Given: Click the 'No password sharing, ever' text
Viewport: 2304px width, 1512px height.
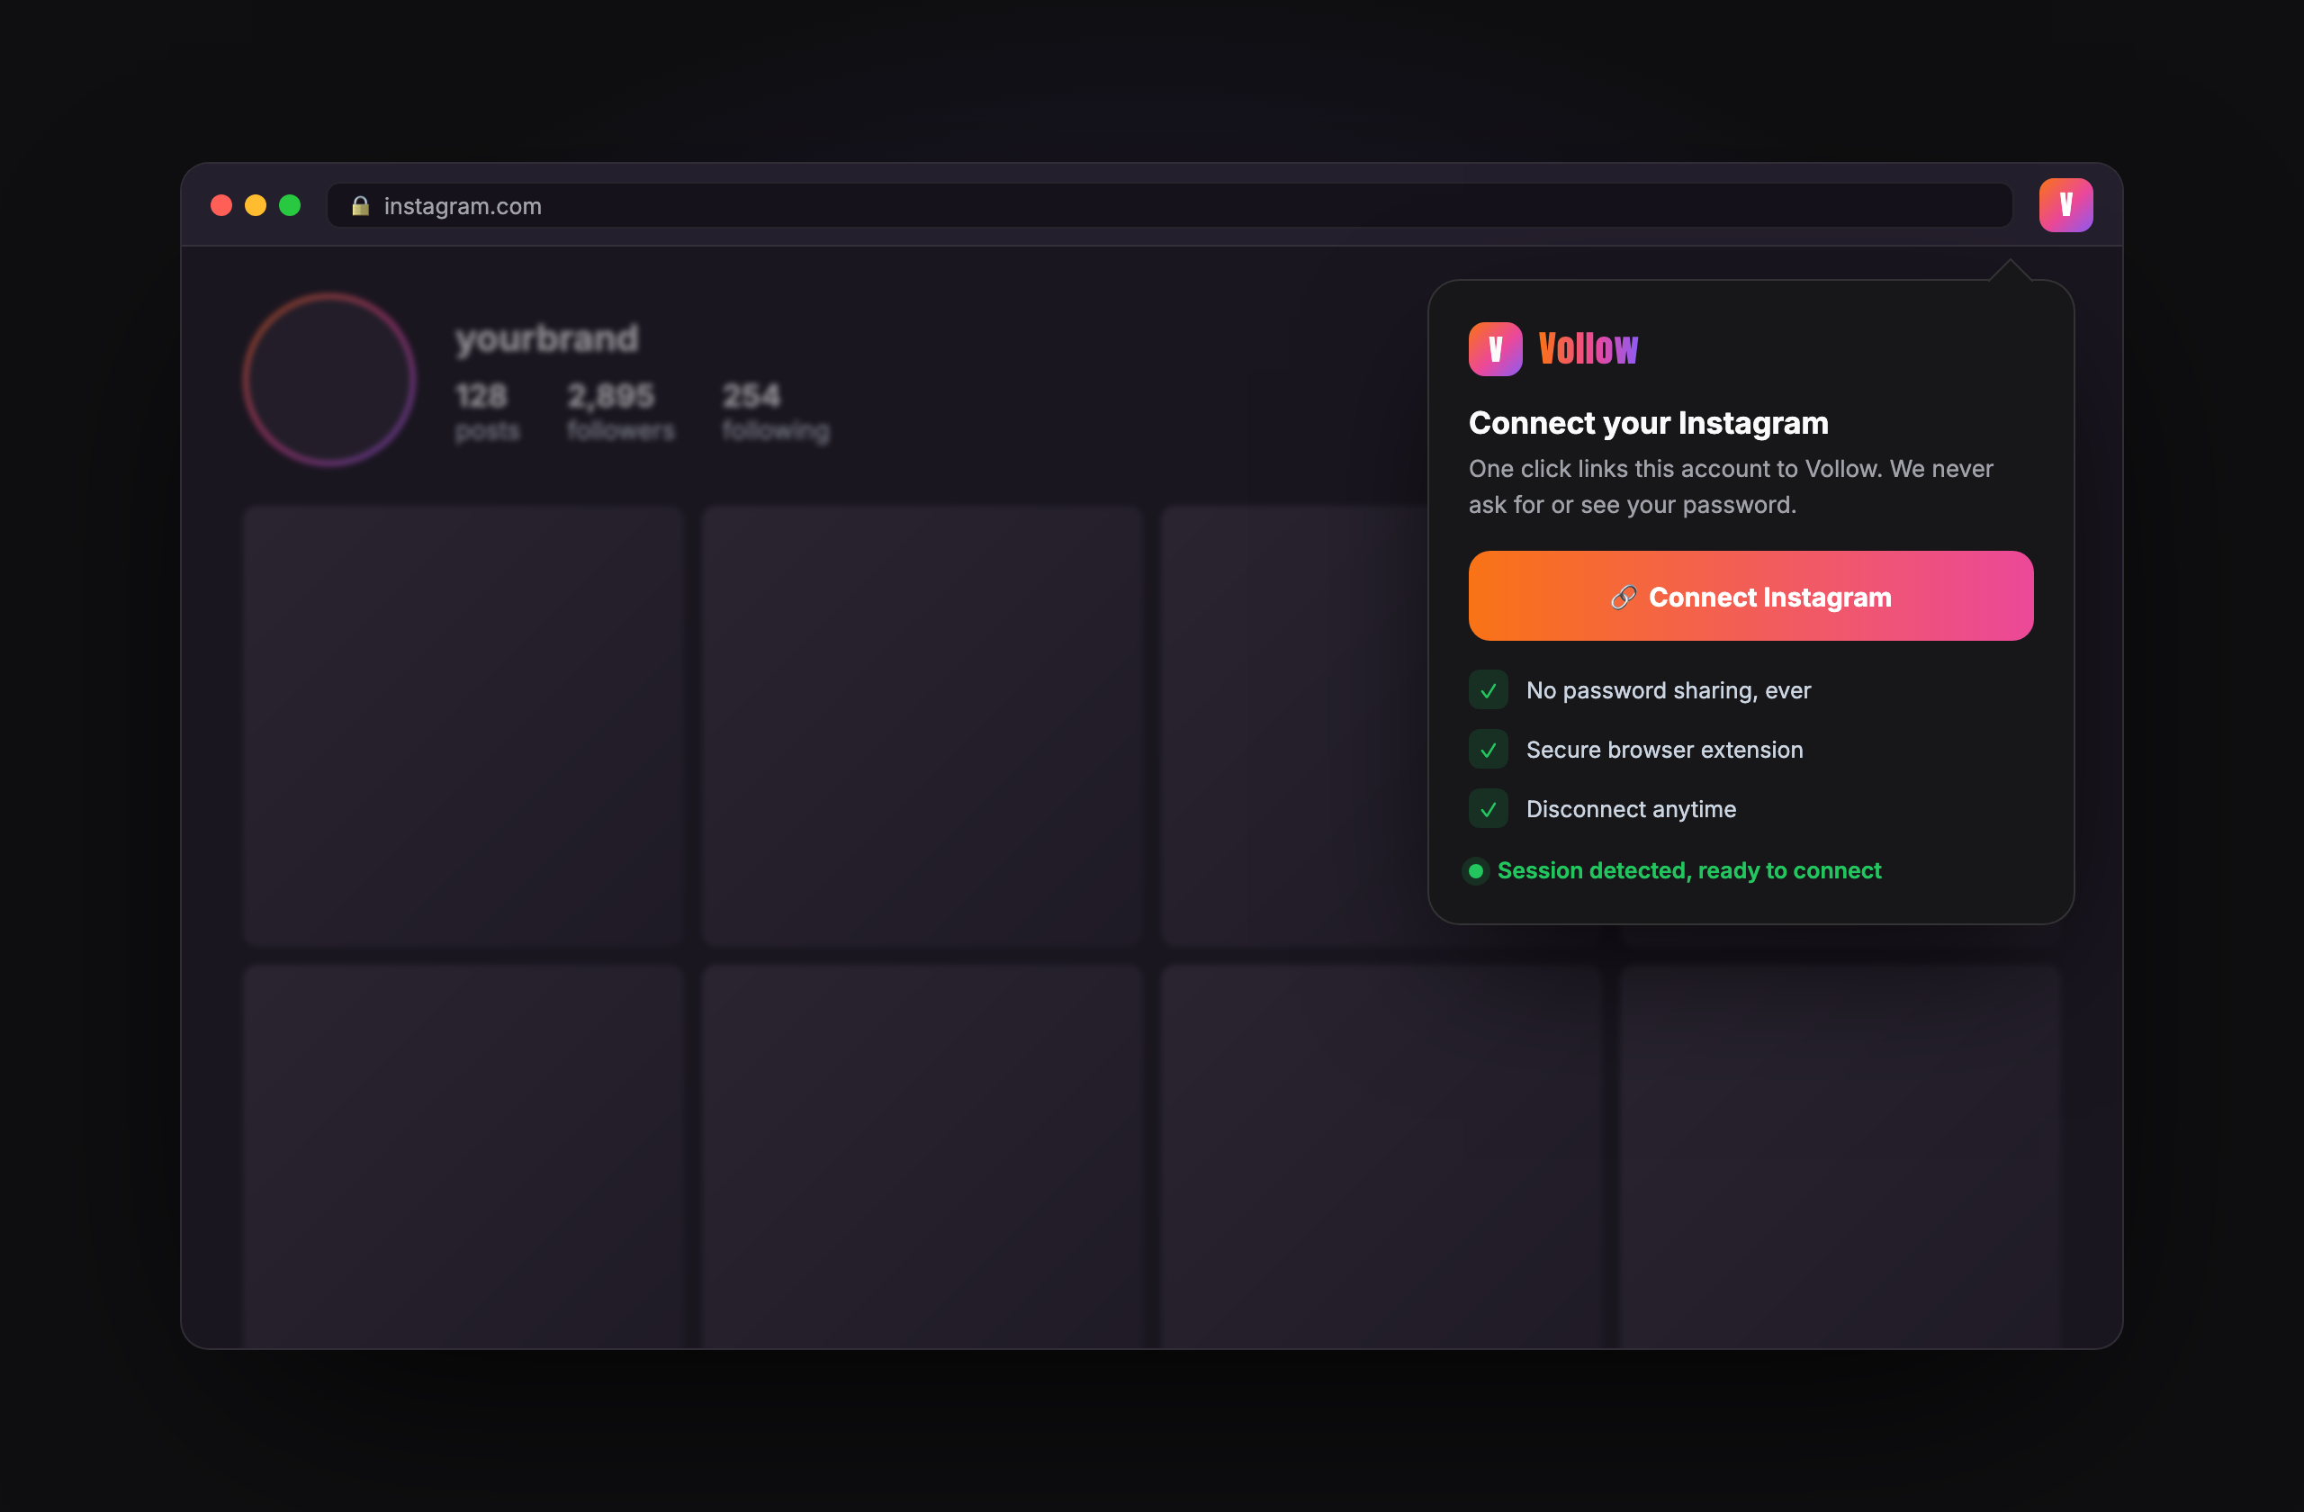Looking at the screenshot, I should point(1668,690).
